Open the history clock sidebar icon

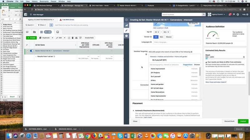127,36
